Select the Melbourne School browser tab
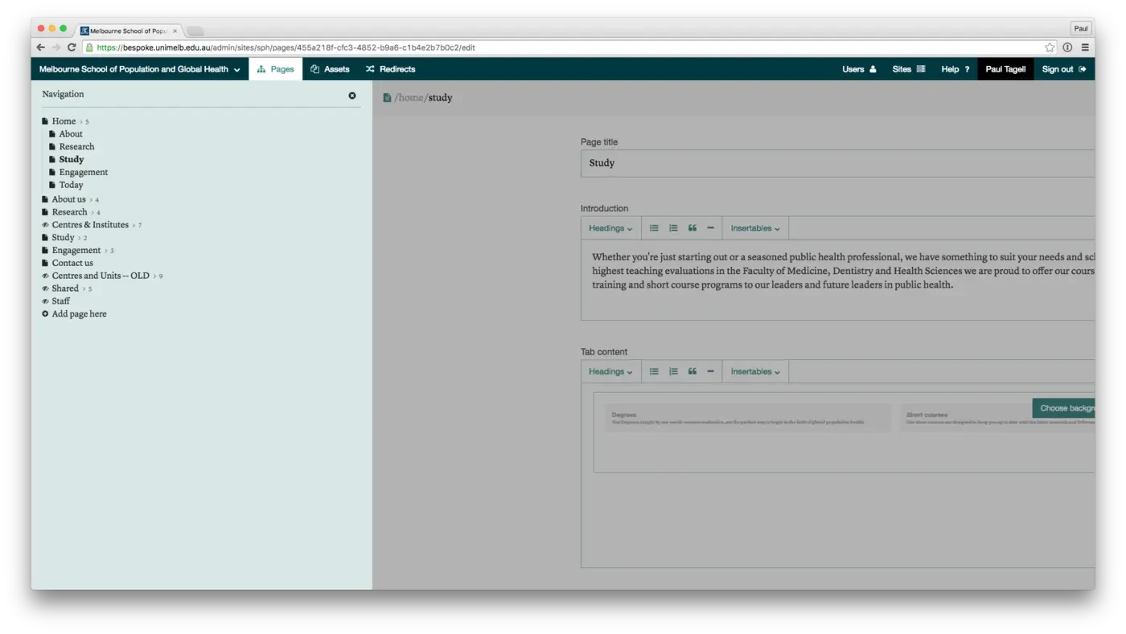The image size is (1126, 634). point(129,31)
